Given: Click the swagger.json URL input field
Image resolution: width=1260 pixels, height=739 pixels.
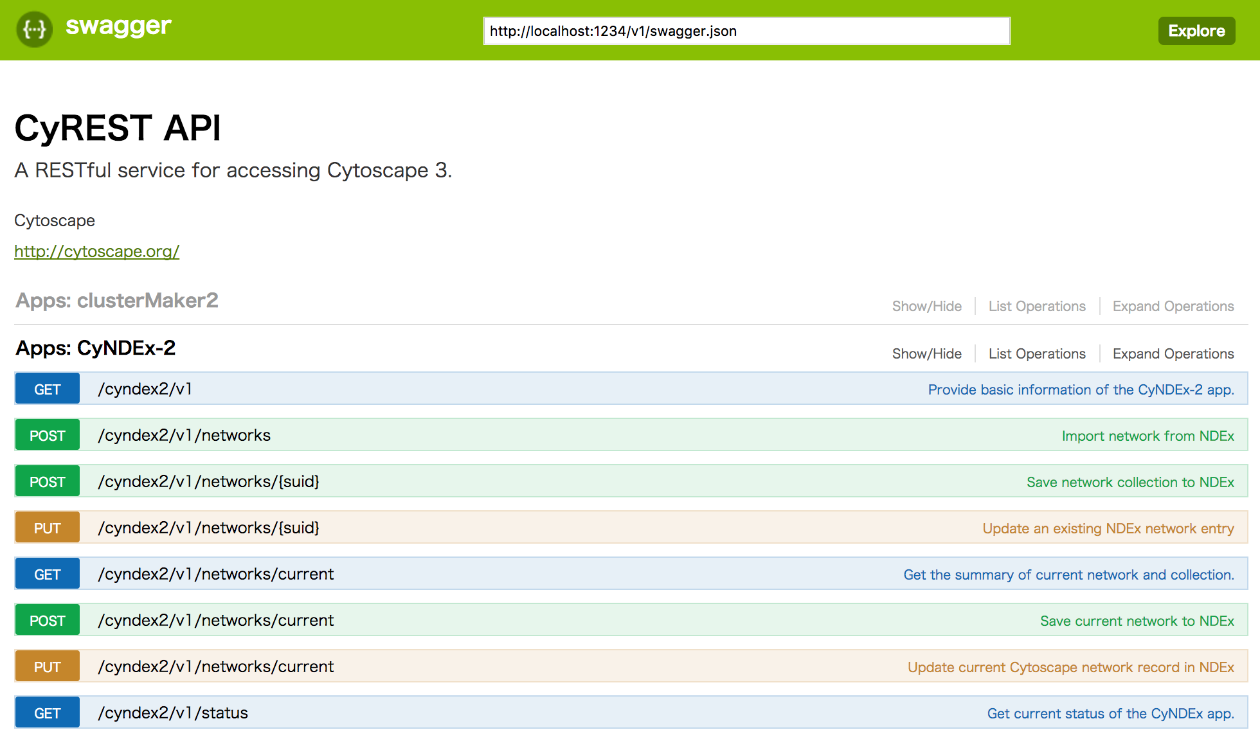Looking at the screenshot, I should point(746,31).
